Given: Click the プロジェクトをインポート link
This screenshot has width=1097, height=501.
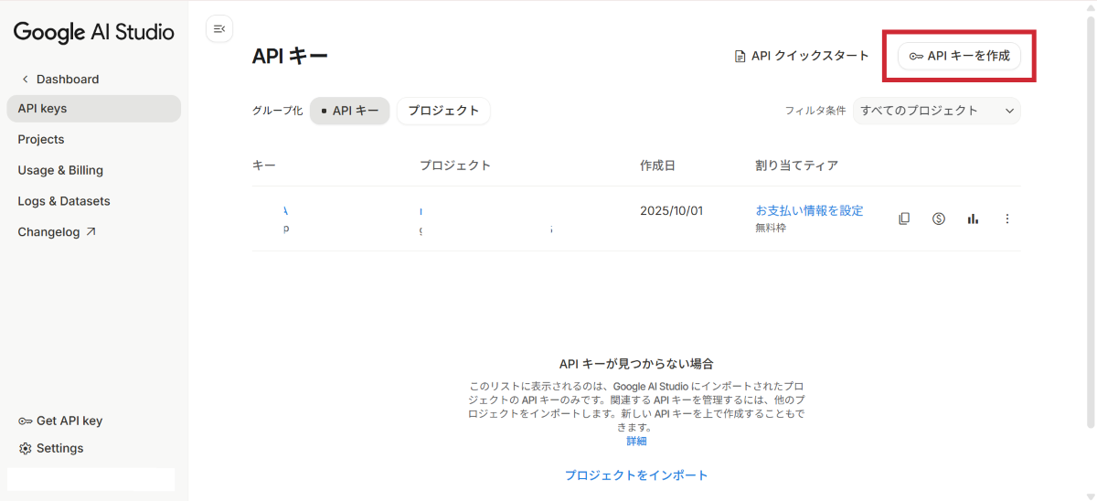Looking at the screenshot, I should pos(636,475).
